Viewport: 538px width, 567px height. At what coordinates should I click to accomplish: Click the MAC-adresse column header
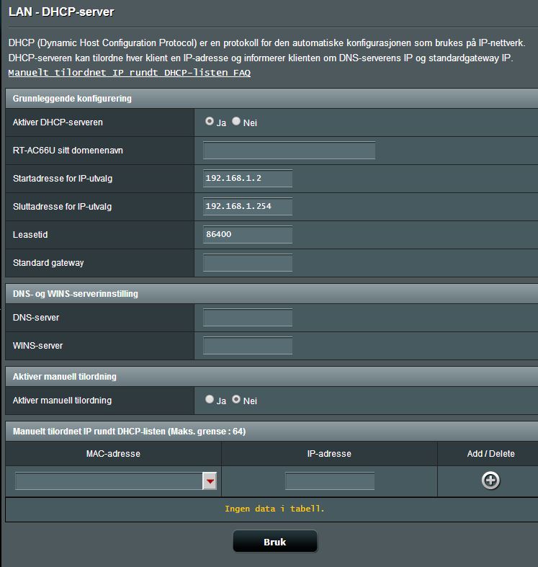pos(113,453)
